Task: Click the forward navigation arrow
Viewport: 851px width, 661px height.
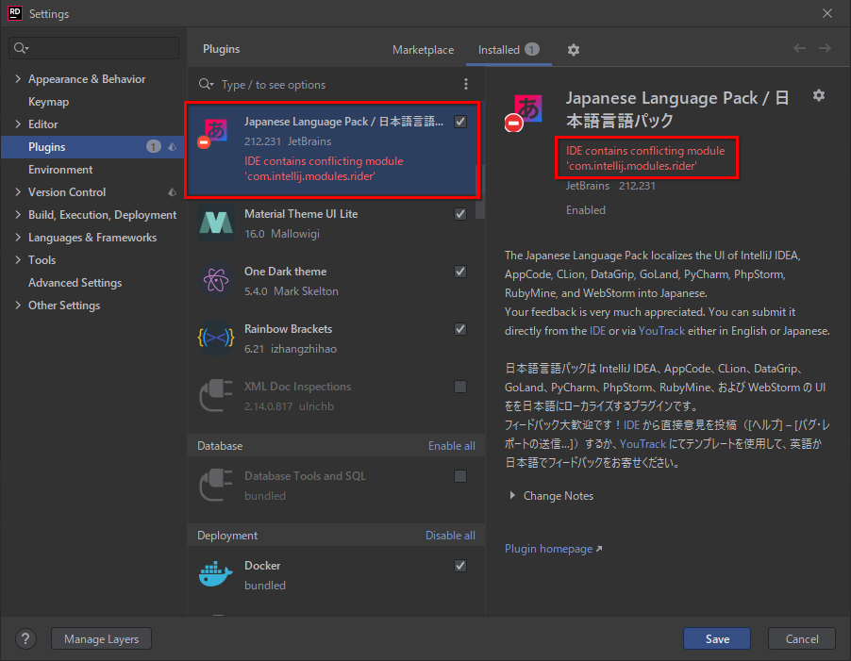Action: coord(825,48)
